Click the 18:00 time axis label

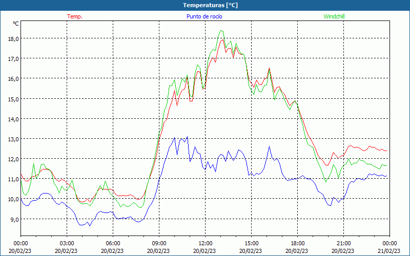pyautogui.click(x=298, y=244)
